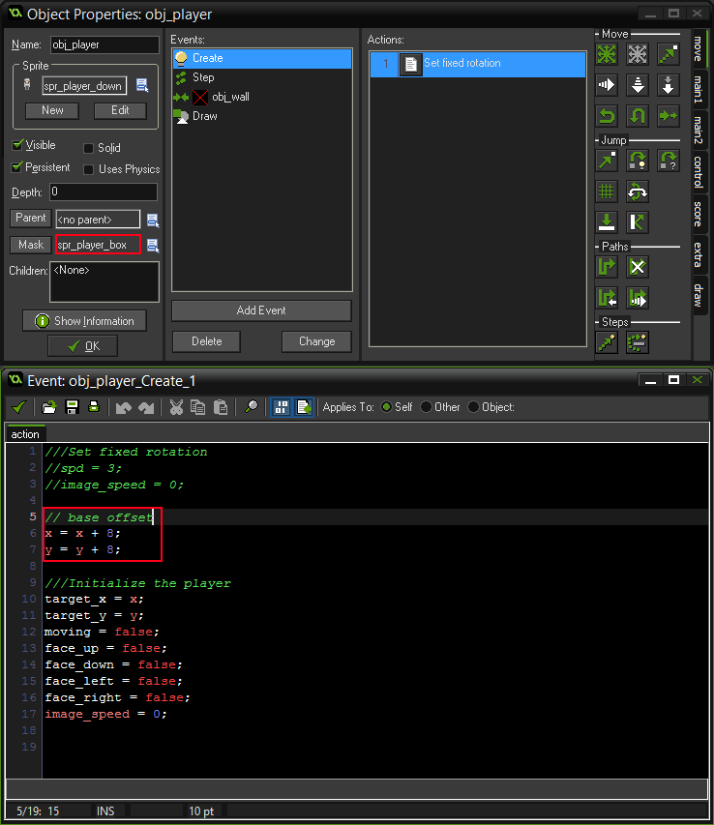Click the Undo arrow in code editor toolbar
The height and width of the screenshot is (825, 714).
point(123,407)
